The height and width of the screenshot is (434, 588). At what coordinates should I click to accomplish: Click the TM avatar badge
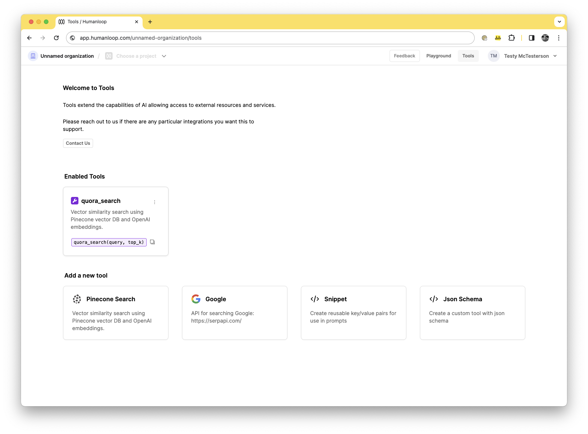pos(493,56)
